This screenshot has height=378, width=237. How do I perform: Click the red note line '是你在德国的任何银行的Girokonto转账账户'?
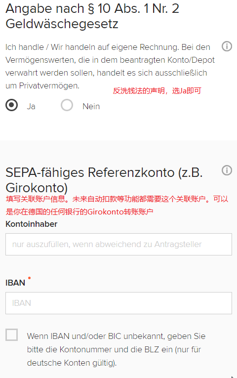coord(79,211)
